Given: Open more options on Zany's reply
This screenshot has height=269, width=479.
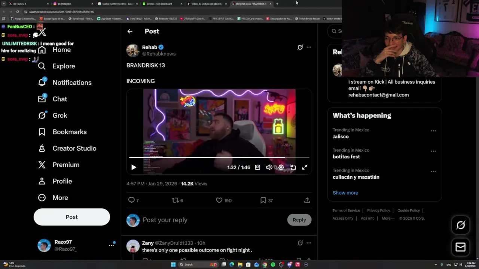Looking at the screenshot, I should [309, 243].
